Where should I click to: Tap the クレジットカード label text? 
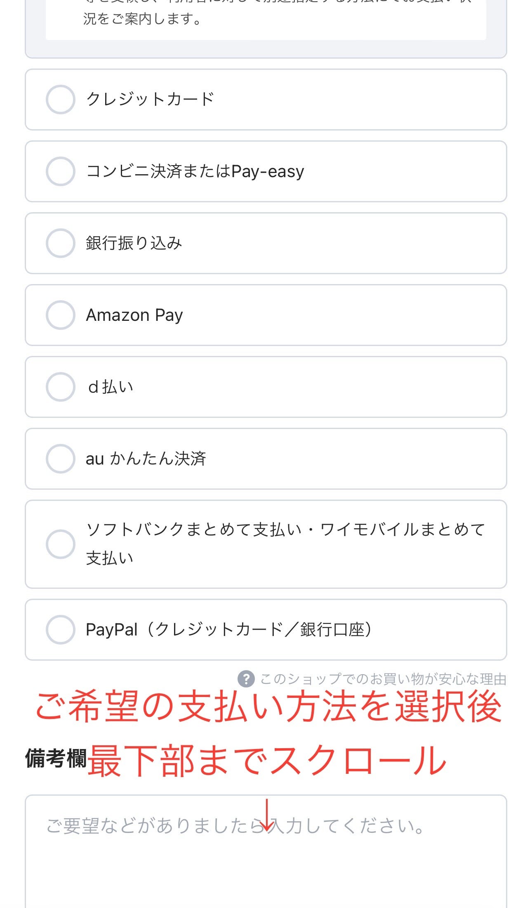point(150,100)
